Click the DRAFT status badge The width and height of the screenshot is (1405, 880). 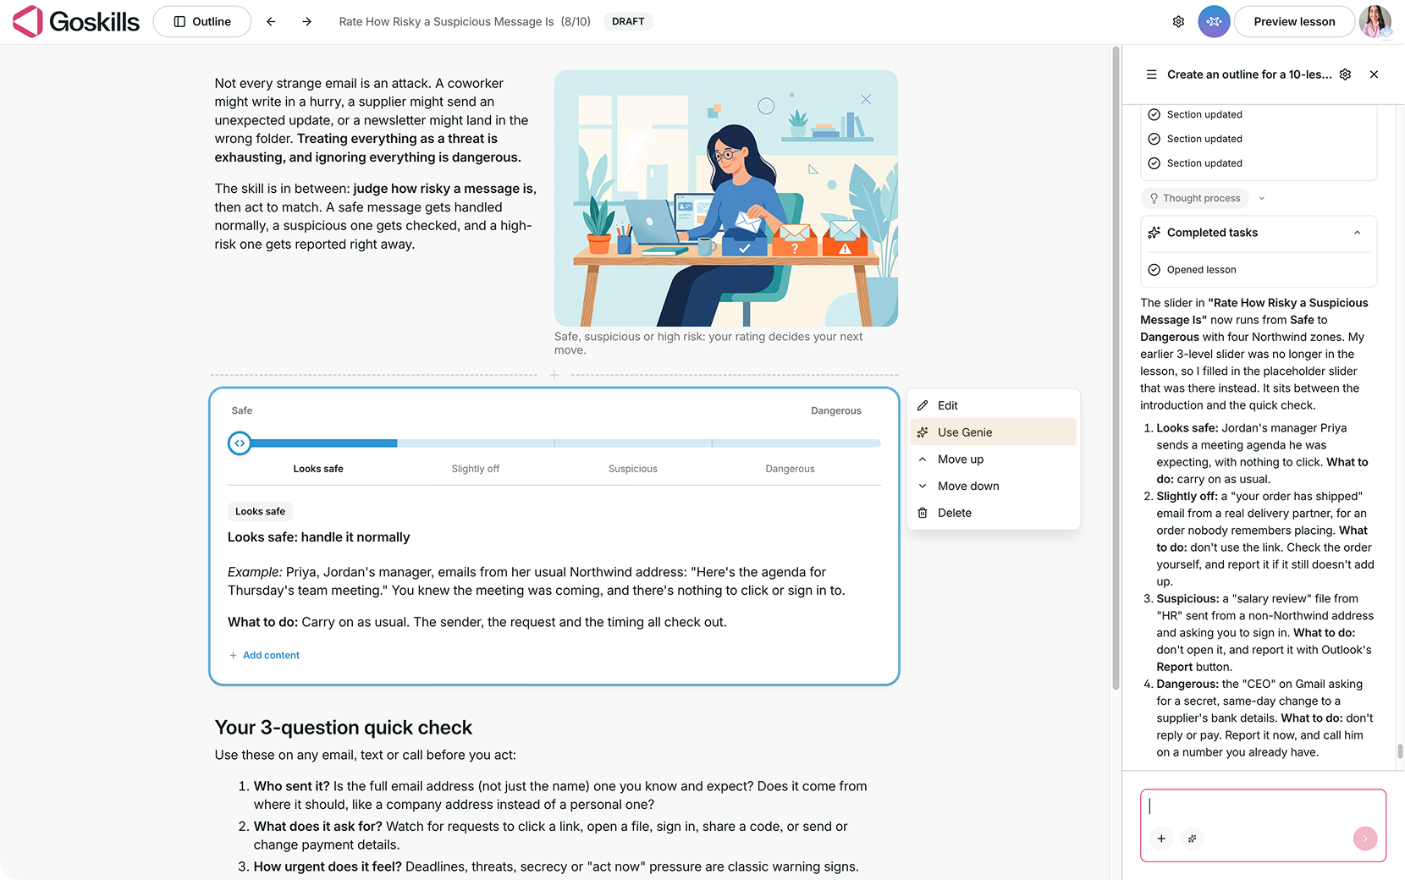628,21
